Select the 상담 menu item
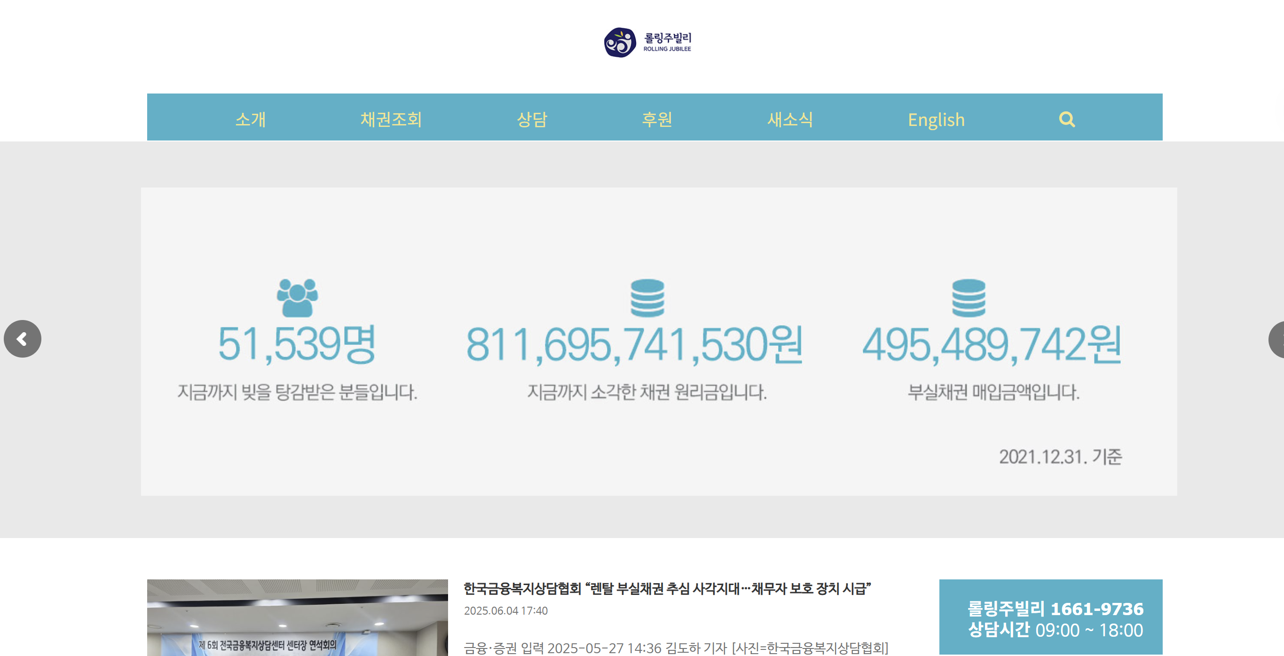The width and height of the screenshot is (1284, 656). (532, 119)
